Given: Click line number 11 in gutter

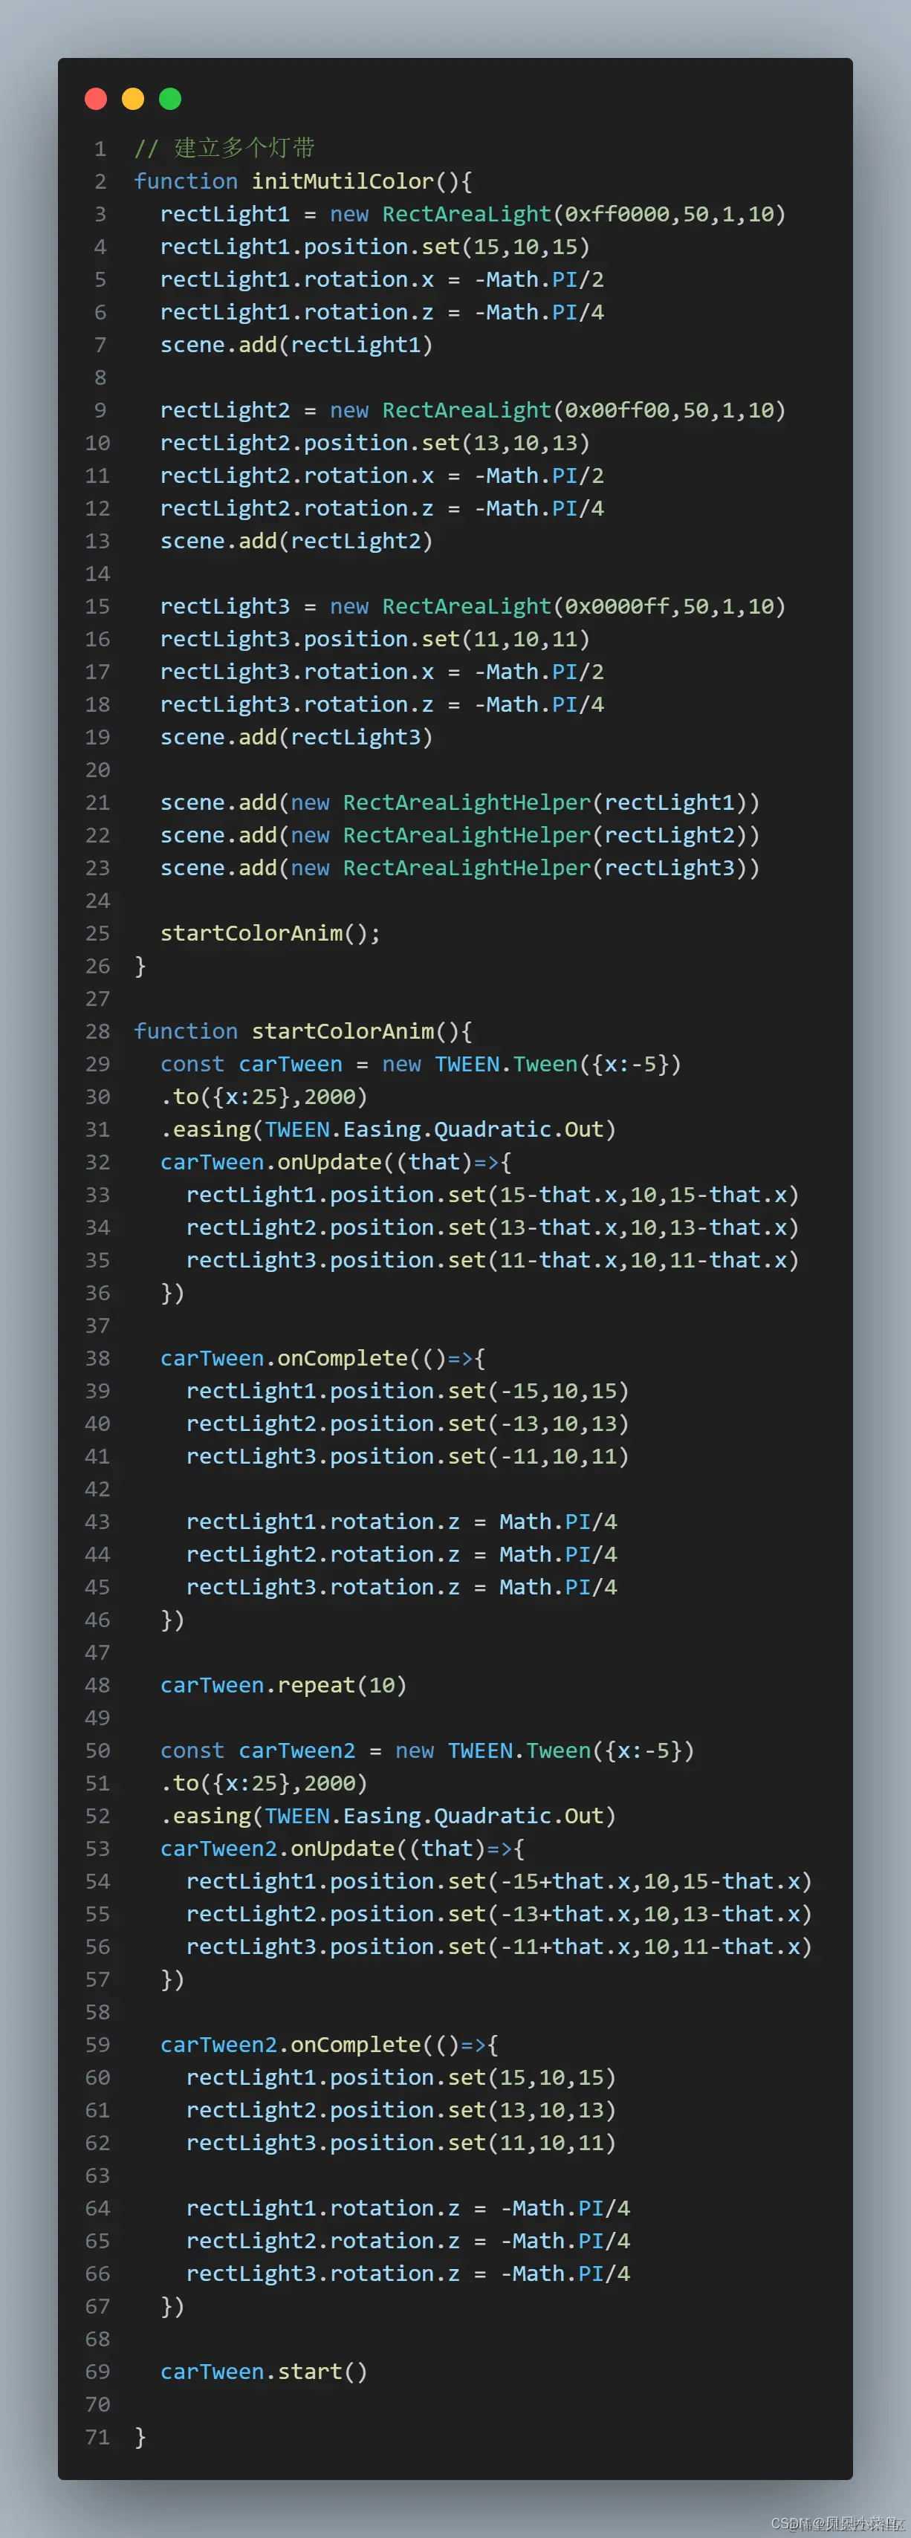Looking at the screenshot, I should coord(97,476).
